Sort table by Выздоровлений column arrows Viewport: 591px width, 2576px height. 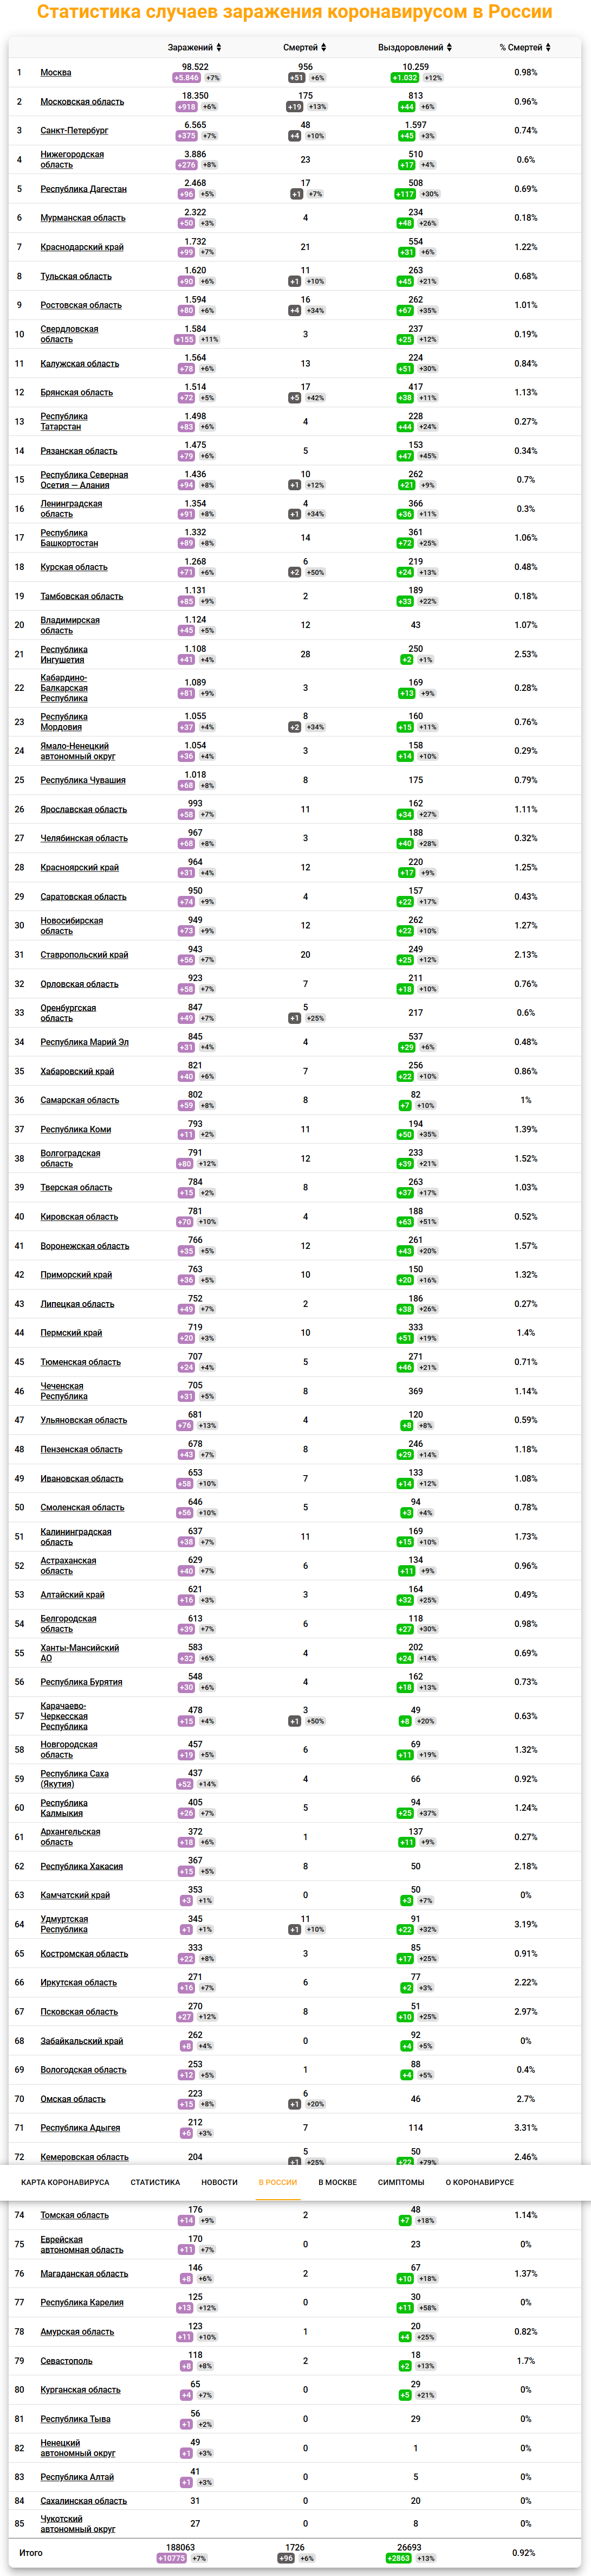449,48
